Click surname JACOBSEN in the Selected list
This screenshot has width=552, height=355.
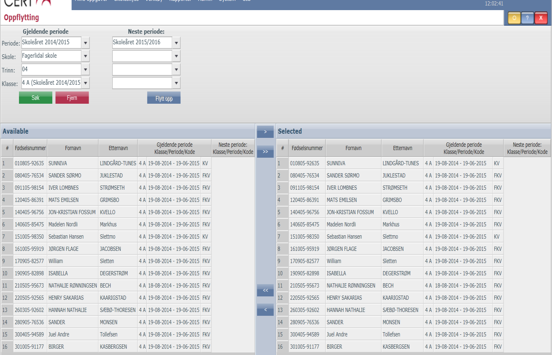393,249
